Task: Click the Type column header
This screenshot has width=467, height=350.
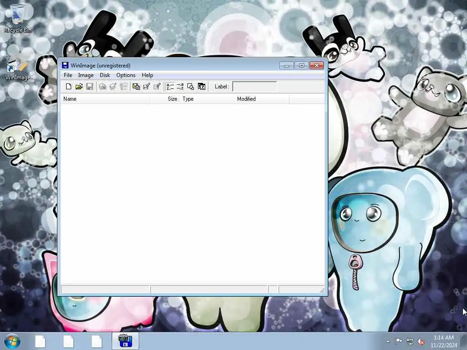Action: [x=207, y=99]
